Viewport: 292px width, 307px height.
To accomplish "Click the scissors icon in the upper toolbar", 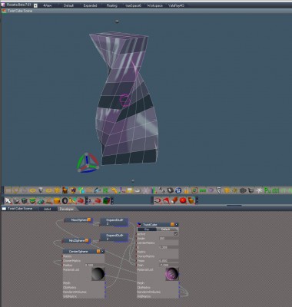I will point(146,190).
